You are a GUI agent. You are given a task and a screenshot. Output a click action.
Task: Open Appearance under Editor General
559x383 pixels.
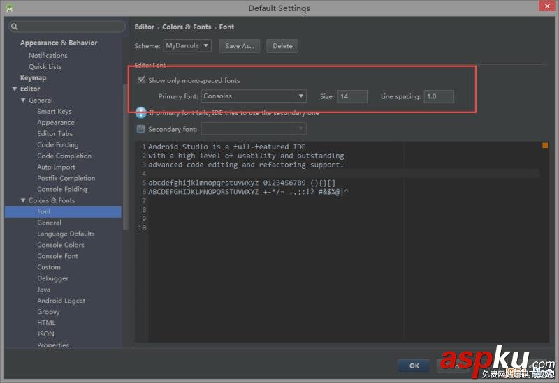(x=56, y=123)
